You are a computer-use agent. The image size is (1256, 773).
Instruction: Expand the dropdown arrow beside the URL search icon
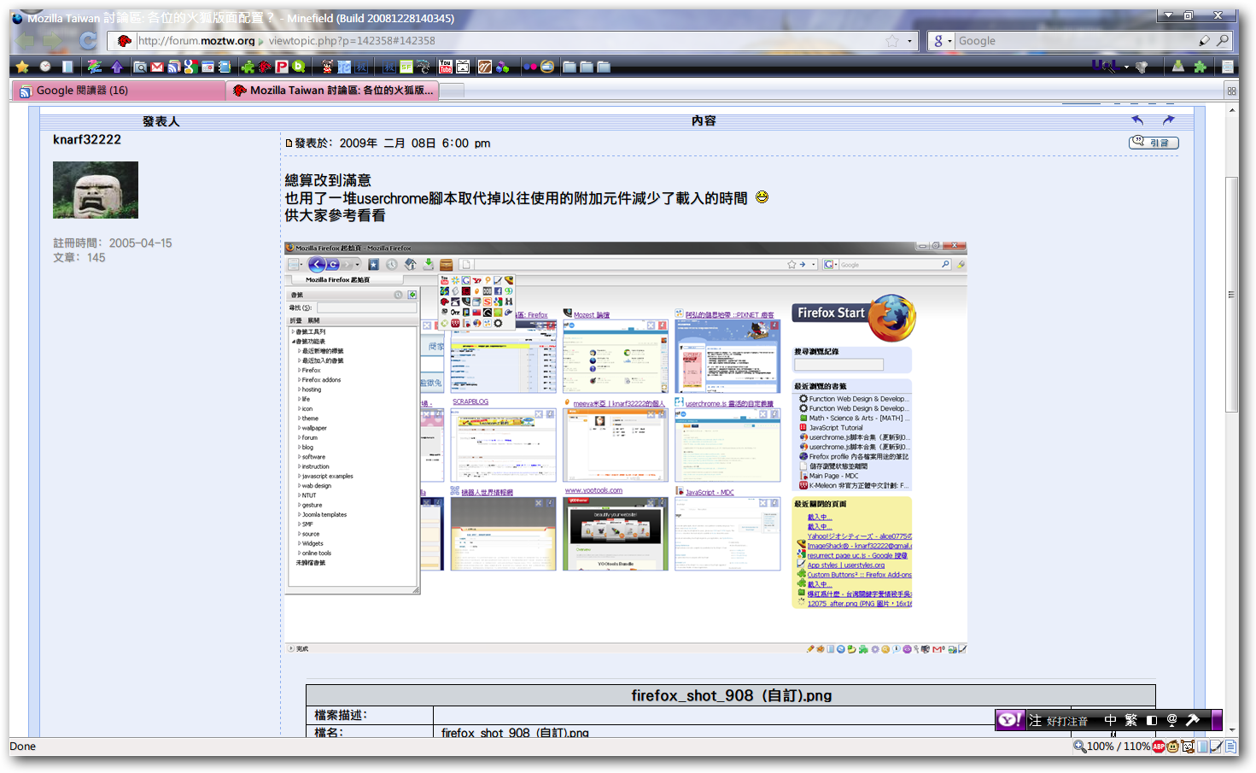coord(1126,67)
